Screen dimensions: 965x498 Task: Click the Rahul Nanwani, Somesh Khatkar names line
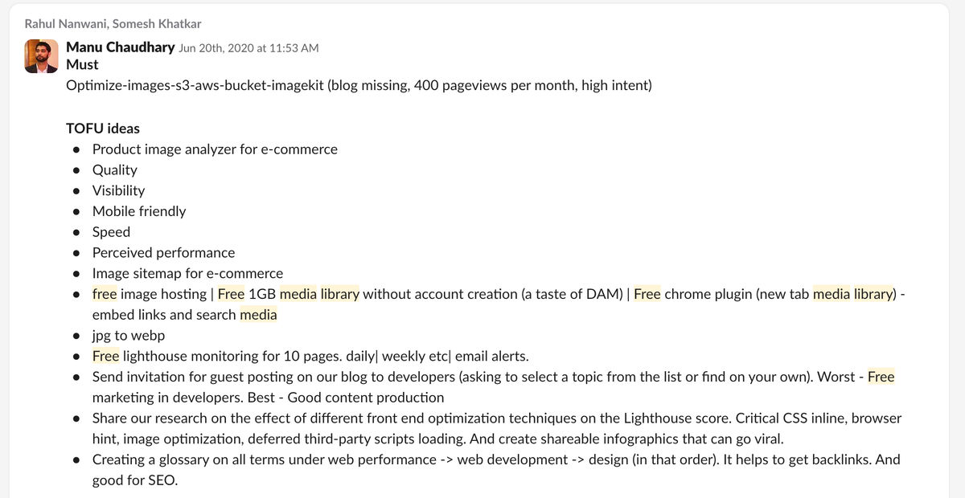(x=113, y=23)
